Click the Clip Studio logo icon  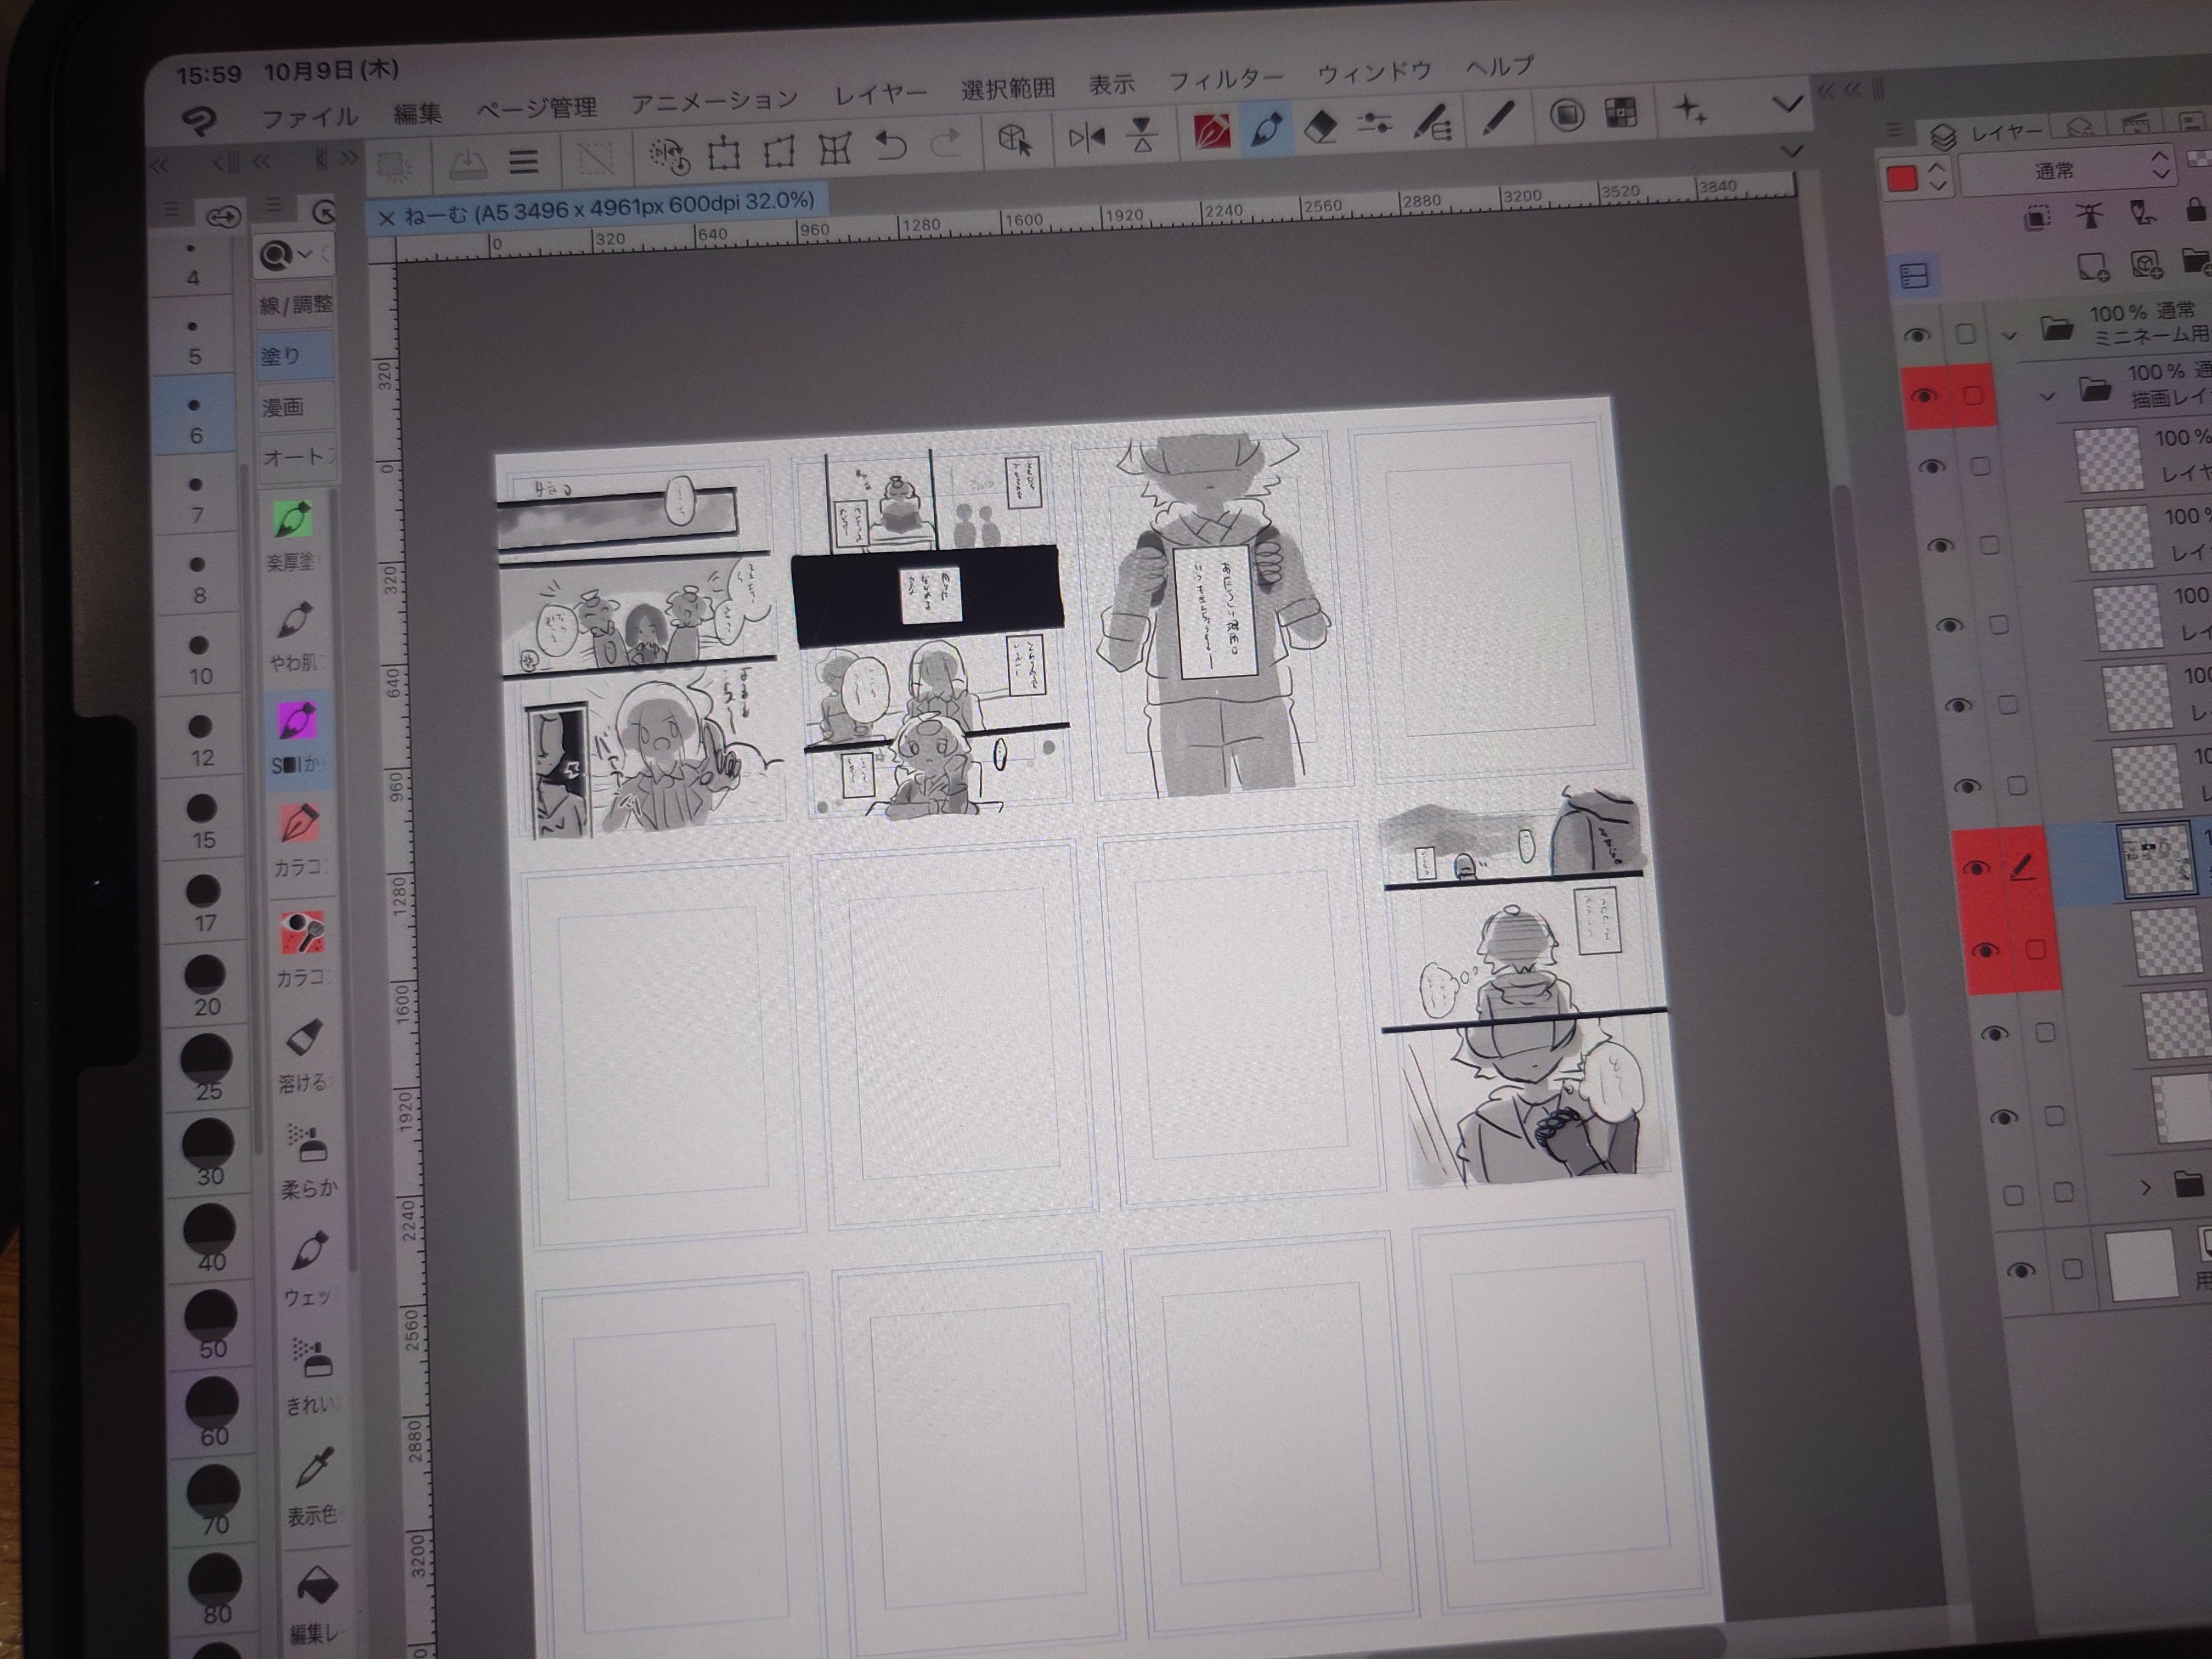(200, 122)
